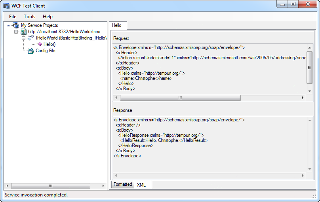The height and width of the screenshot is (202, 320).
Task: Close the WCF Test Client window
Action: tap(308, 4)
